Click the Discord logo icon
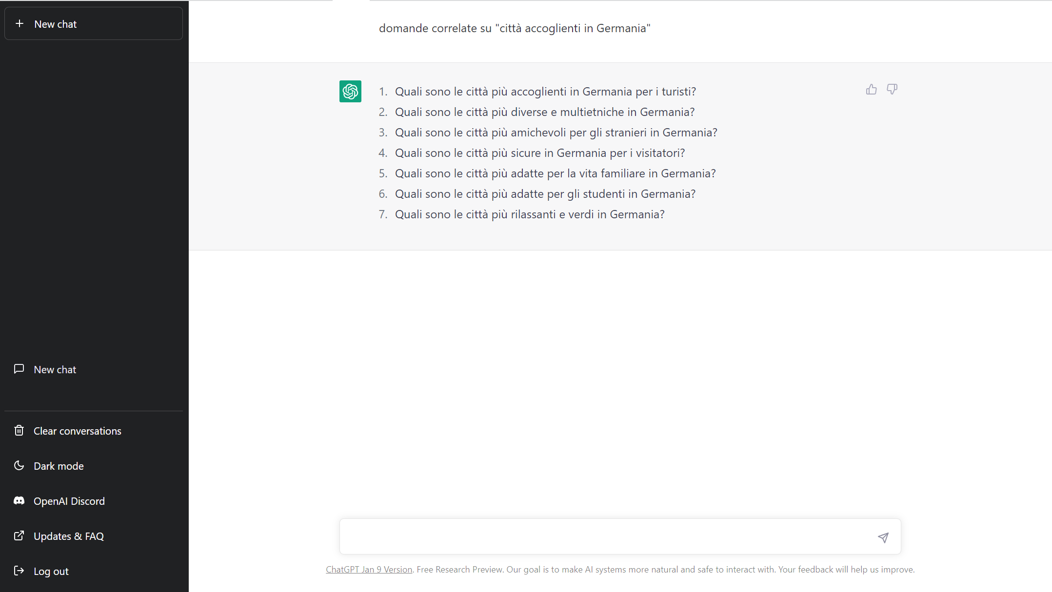The height and width of the screenshot is (592, 1052). tap(19, 500)
